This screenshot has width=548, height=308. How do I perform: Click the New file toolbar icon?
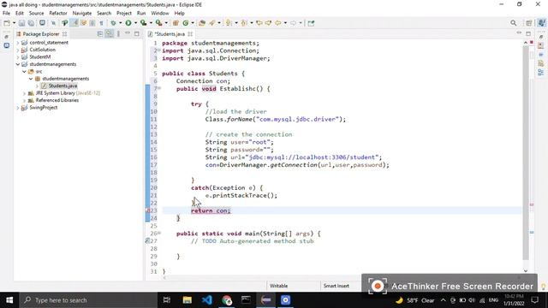pos(7,23)
